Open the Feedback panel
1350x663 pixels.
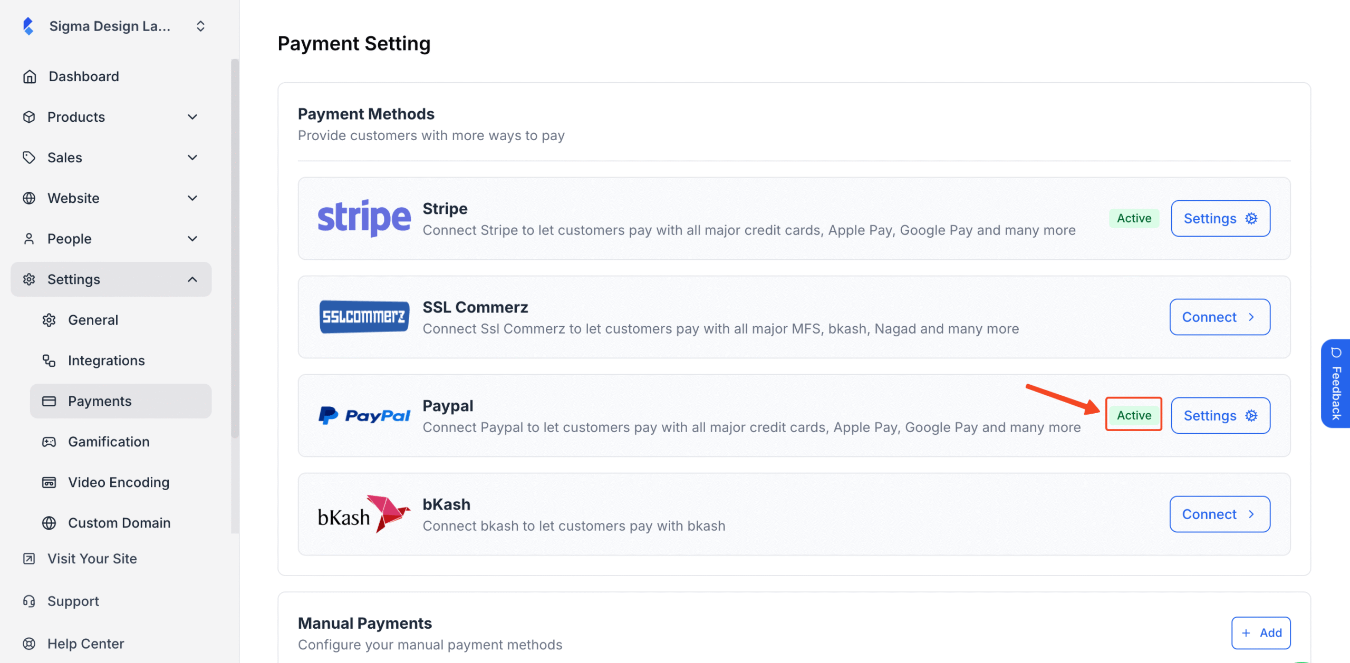click(1336, 384)
